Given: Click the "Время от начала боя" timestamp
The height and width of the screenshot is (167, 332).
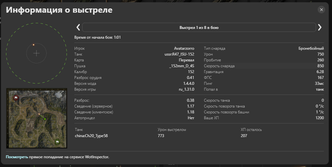Looking at the screenshot, I should click(98, 38).
